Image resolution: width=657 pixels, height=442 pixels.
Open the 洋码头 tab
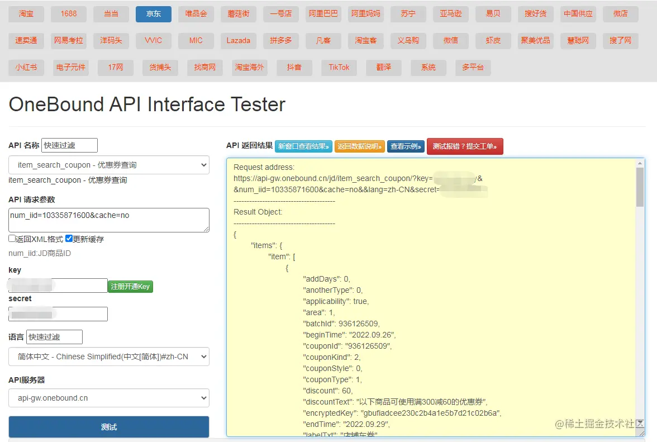pyautogui.click(x=111, y=41)
